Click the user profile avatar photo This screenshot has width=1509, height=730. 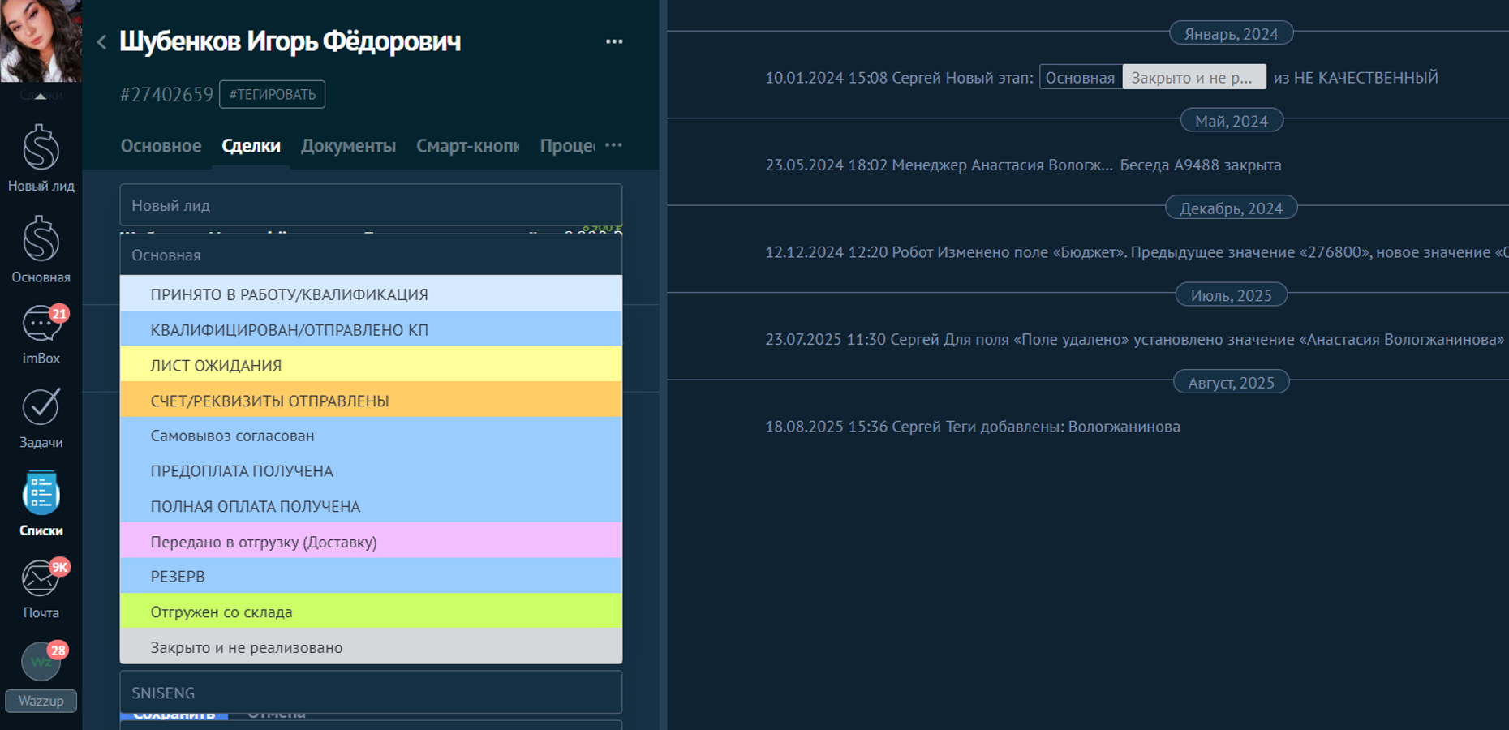pos(41,41)
